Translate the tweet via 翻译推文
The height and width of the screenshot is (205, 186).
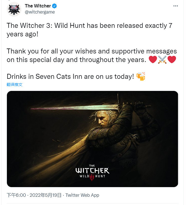(x=15, y=85)
